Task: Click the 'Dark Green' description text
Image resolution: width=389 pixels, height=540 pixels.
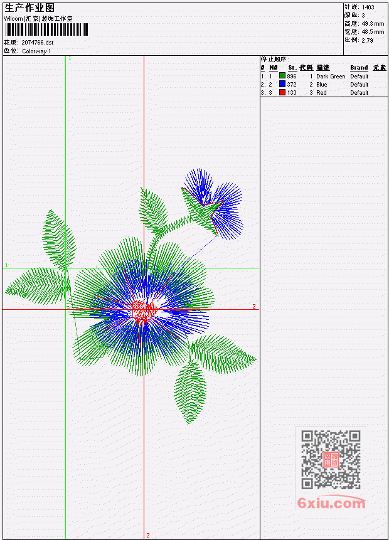Action: (331, 76)
